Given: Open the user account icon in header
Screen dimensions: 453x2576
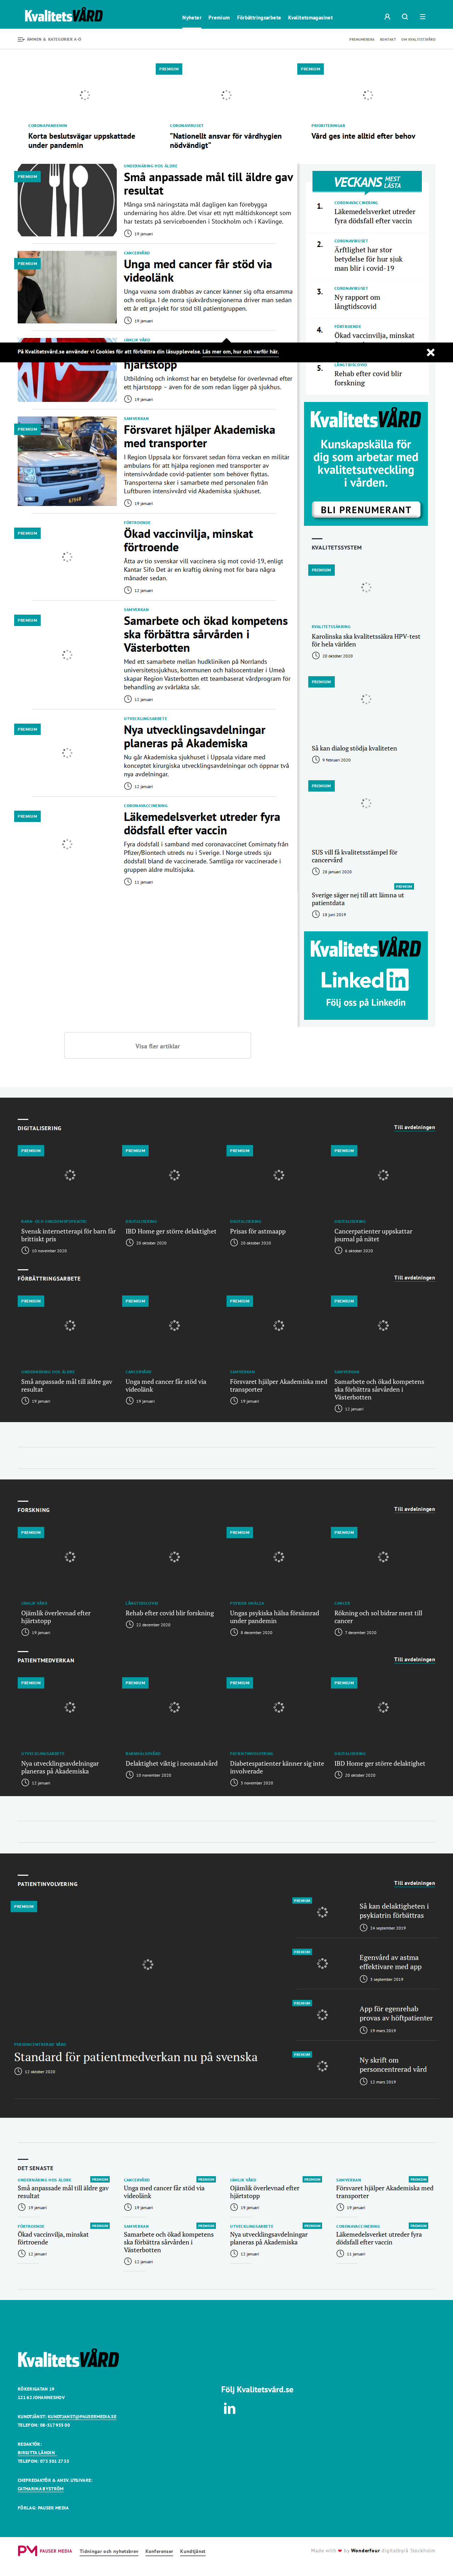Looking at the screenshot, I should [x=387, y=17].
